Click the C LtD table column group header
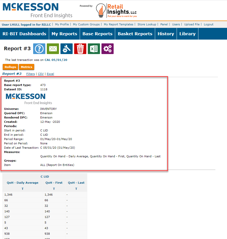227x239 pixels. coord(45,177)
